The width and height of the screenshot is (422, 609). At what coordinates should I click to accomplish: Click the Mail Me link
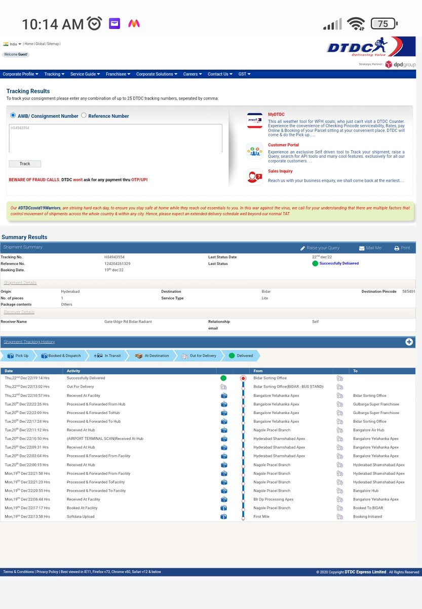(x=374, y=248)
